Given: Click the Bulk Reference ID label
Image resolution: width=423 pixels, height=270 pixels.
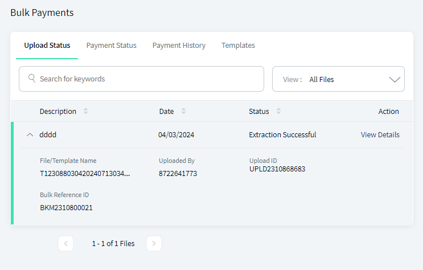Looking at the screenshot, I should click(x=64, y=195).
